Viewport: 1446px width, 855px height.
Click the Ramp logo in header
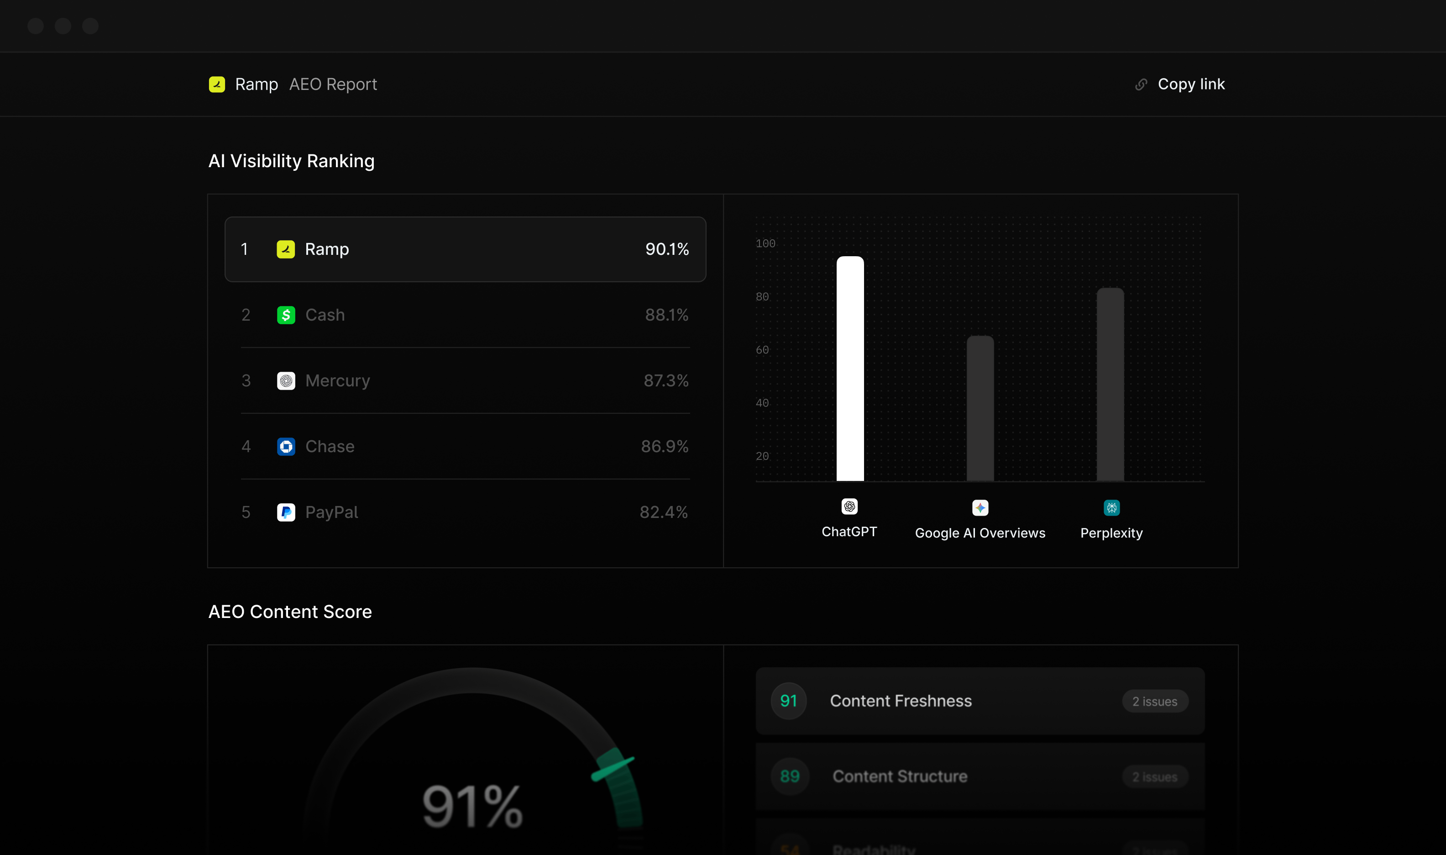tap(216, 84)
